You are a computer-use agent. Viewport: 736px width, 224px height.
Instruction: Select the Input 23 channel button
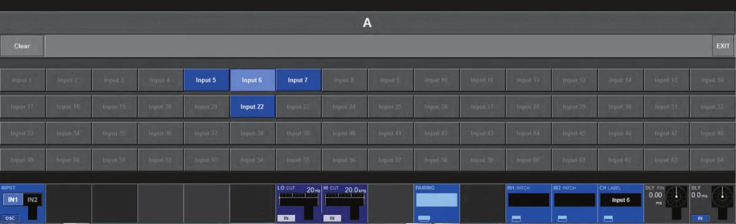coord(298,107)
